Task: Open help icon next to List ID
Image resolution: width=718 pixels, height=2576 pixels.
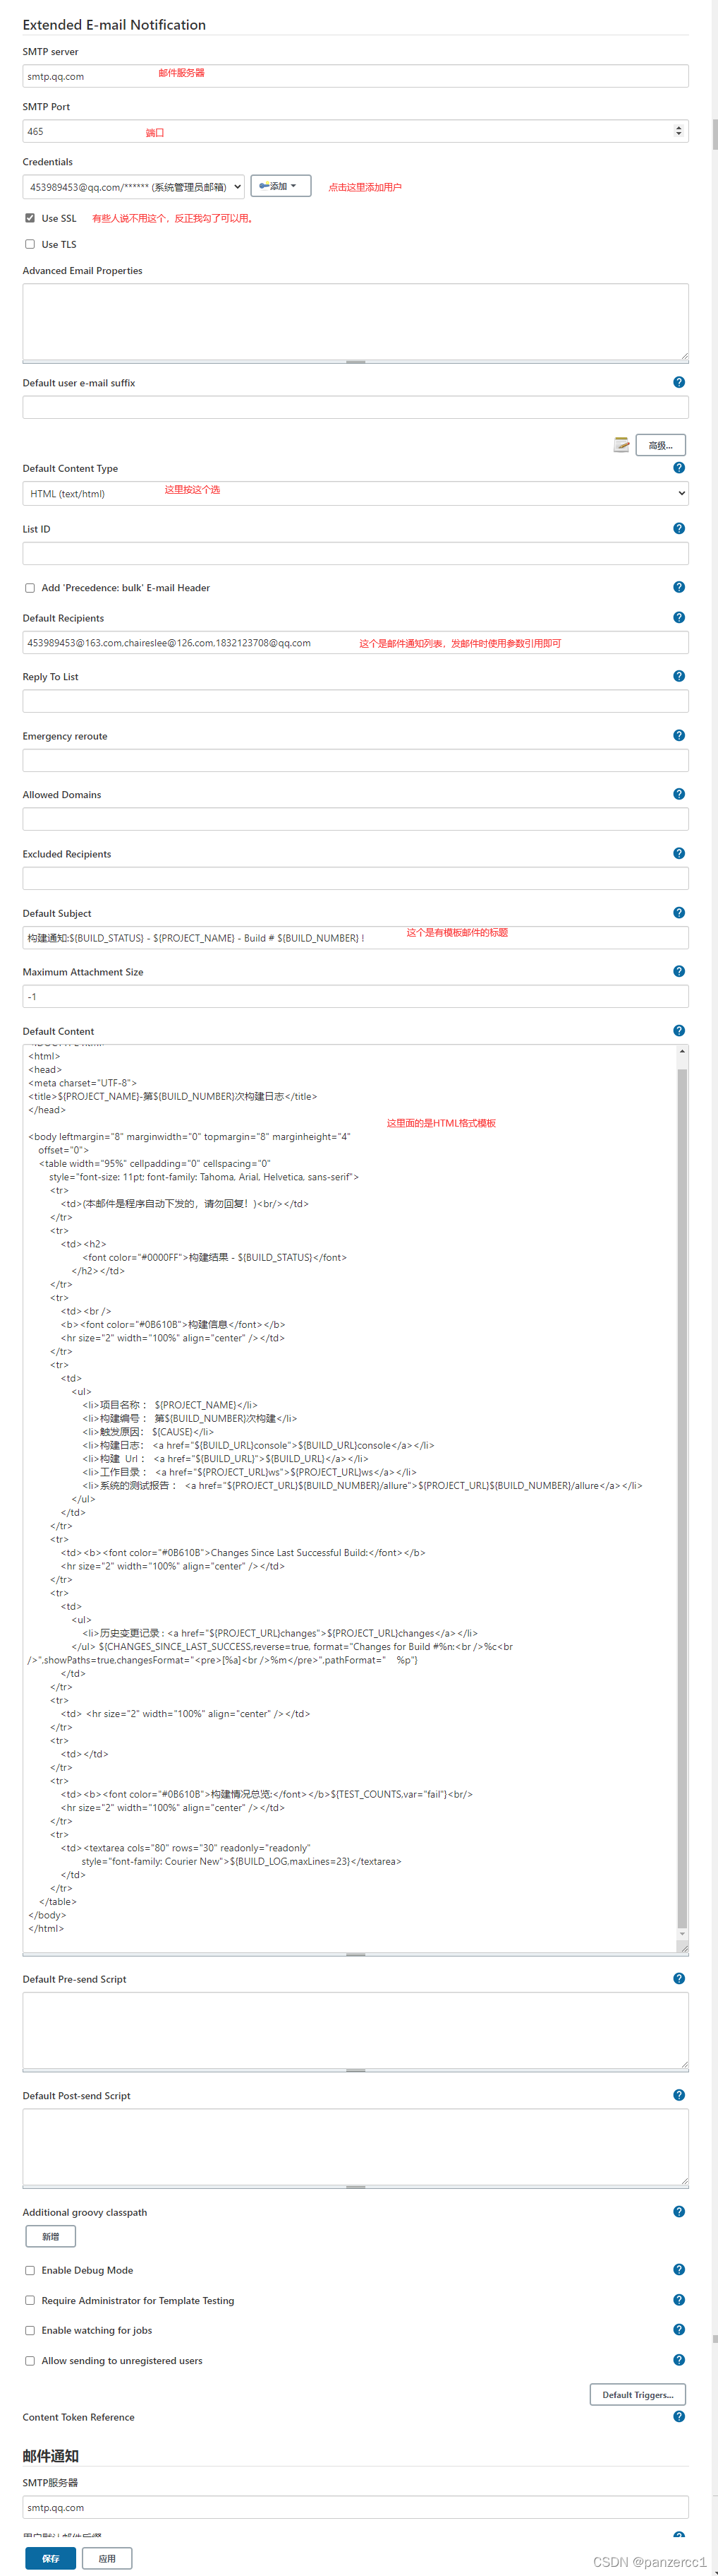Action: [679, 528]
